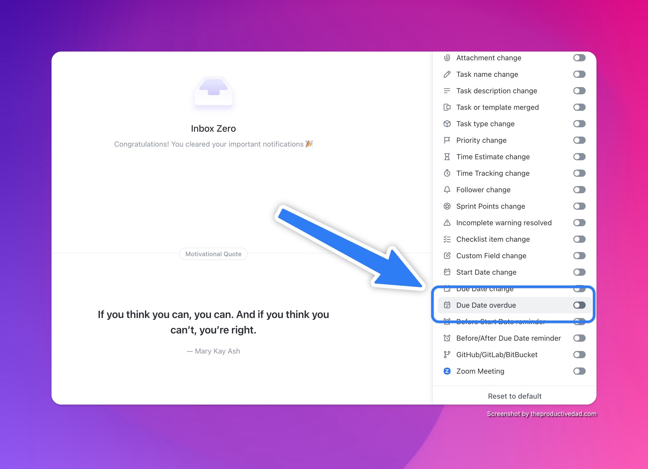Click the Reset to default button
648x469 pixels.
pyautogui.click(x=514, y=396)
